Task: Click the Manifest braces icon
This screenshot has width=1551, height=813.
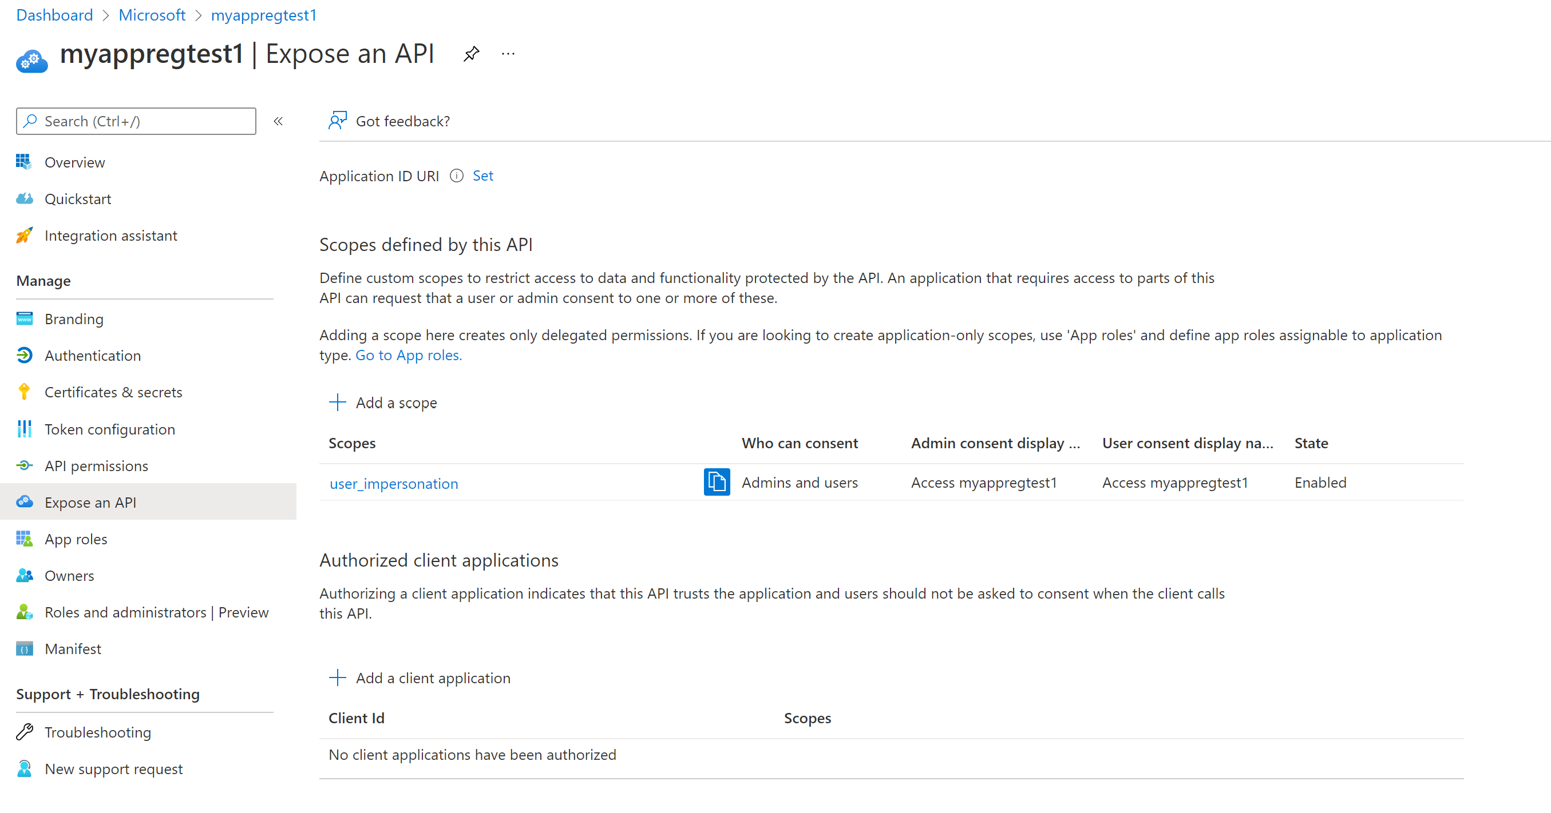Action: tap(24, 649)
